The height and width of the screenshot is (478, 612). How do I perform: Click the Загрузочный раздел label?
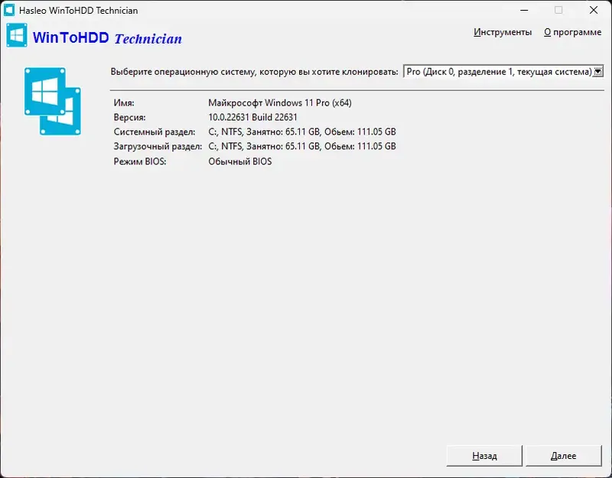(x=158, y=146)
